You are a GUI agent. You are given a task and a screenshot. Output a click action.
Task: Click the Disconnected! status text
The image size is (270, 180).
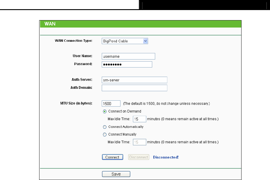tap(166, 157)
